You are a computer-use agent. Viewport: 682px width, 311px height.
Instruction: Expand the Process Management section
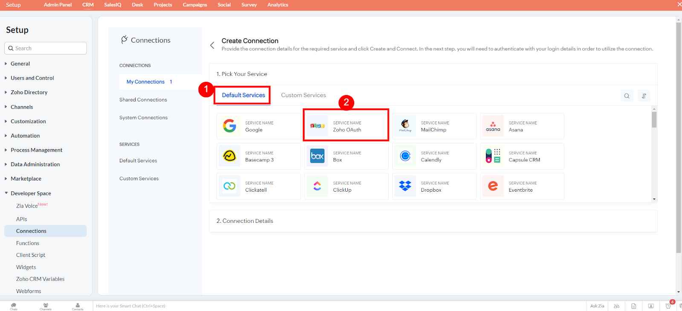pyautogui.click(x=36, y=150)
